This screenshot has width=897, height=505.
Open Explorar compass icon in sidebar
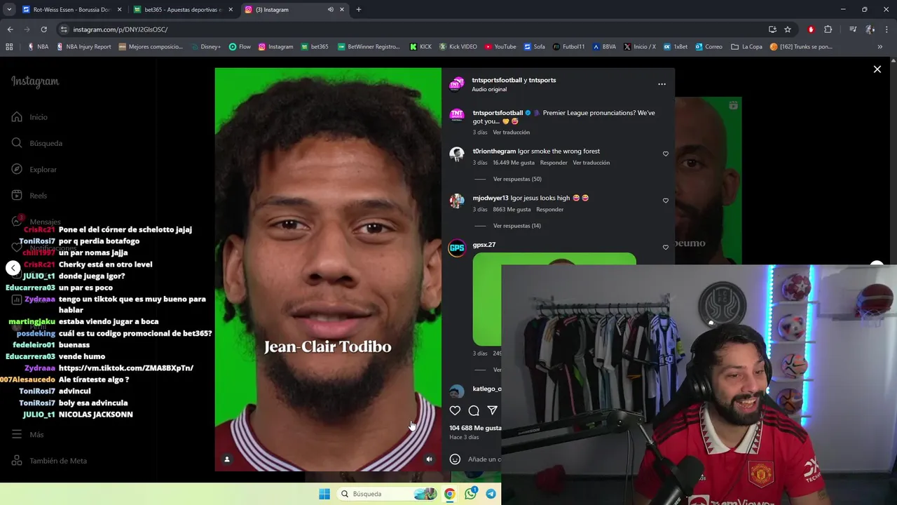(17, 169)
